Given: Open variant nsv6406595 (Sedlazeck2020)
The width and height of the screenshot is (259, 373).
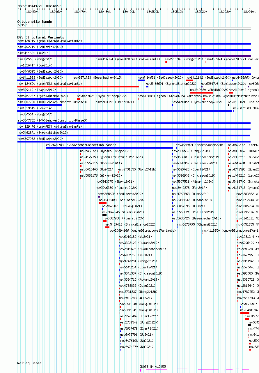Looking at the screenshot, I should pos(40,71).
